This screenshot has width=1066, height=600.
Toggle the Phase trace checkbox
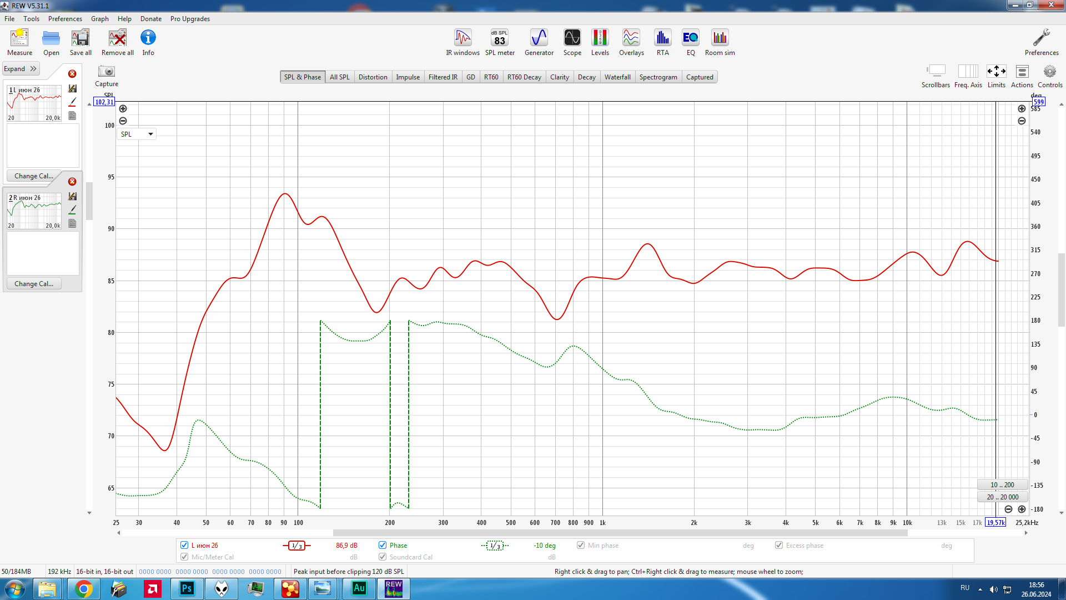tap(383, 545)
